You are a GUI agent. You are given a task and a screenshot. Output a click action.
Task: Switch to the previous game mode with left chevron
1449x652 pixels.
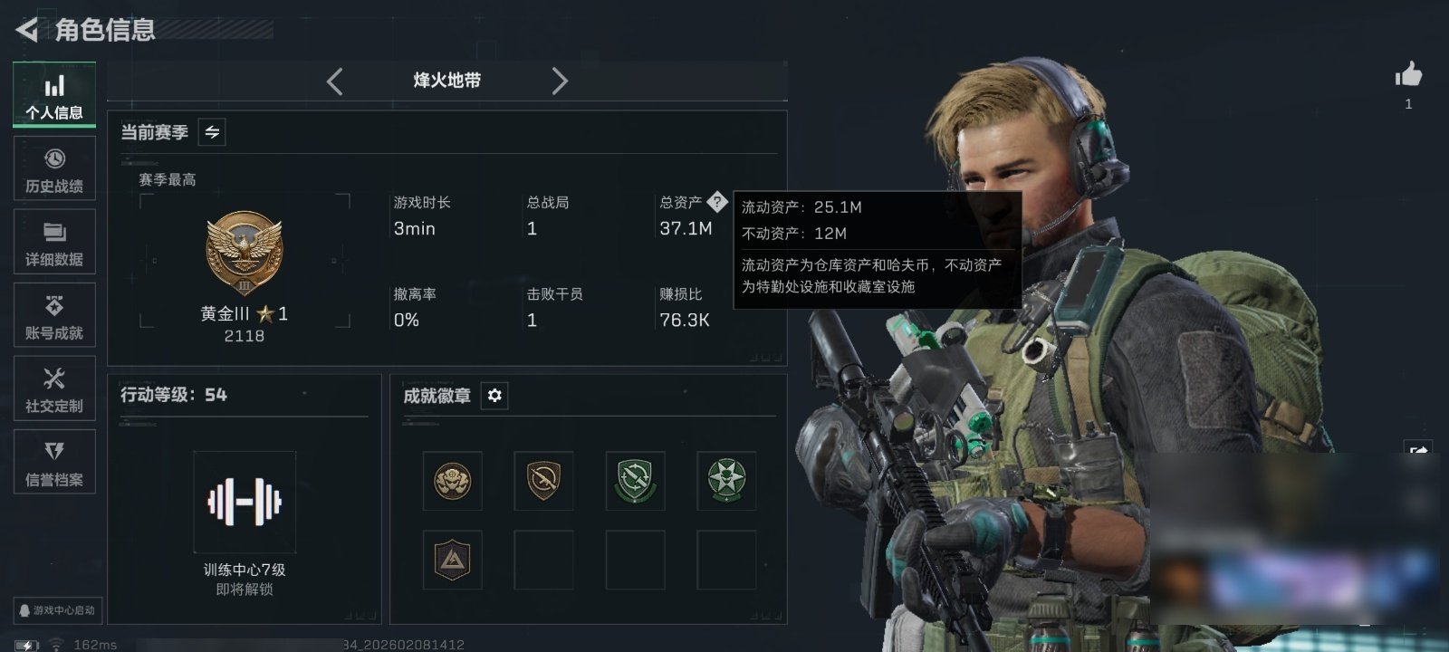(x=335, y=81)
